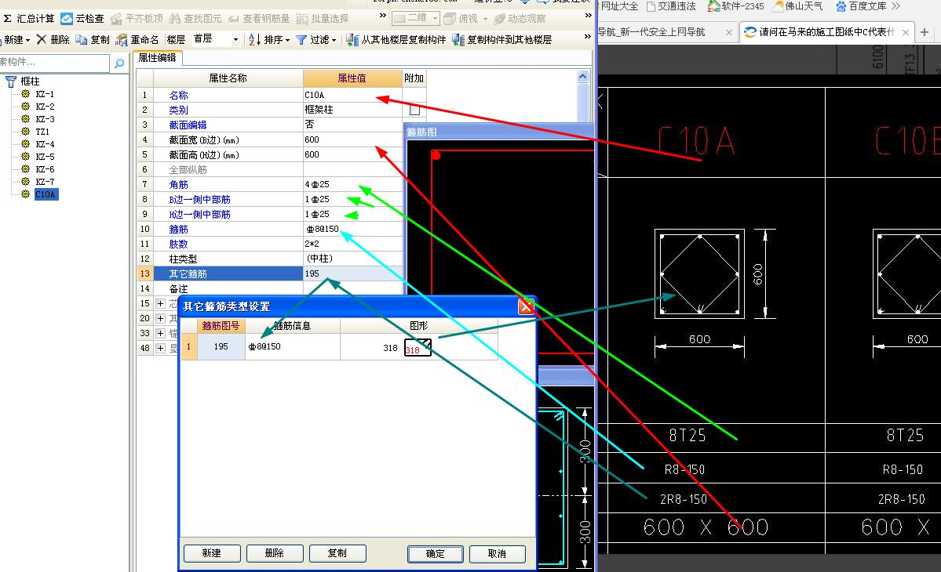Viewport: 941px width, 572px height.
Task: Click the 名称 value C10A
Action: pos(353,95)
